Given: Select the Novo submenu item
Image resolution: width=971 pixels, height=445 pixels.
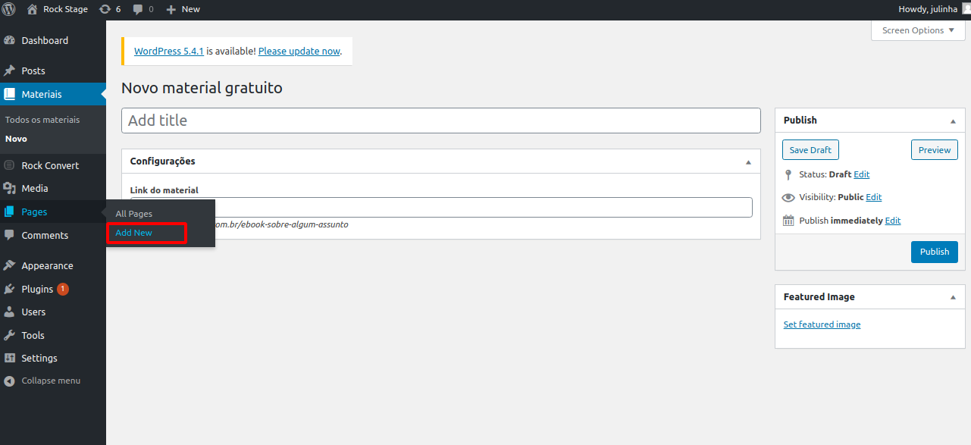Looking at the screenshot, I should tap(16, 139).
